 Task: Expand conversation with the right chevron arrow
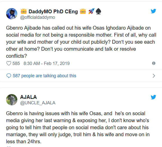(154, 76)
